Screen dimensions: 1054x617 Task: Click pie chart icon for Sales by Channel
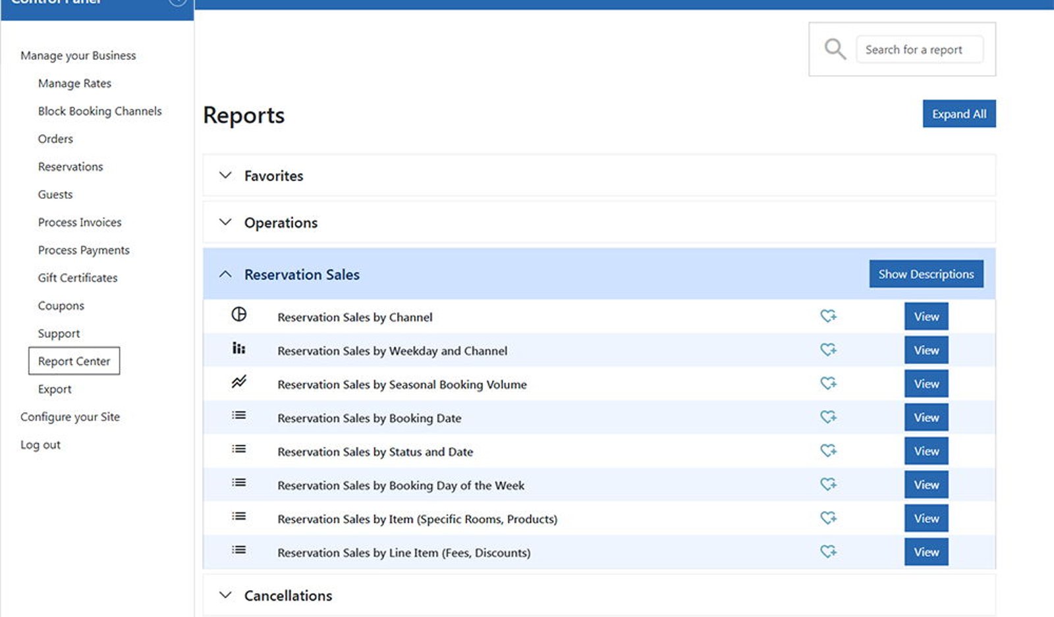pyautogui.click(x=238, y=314)
